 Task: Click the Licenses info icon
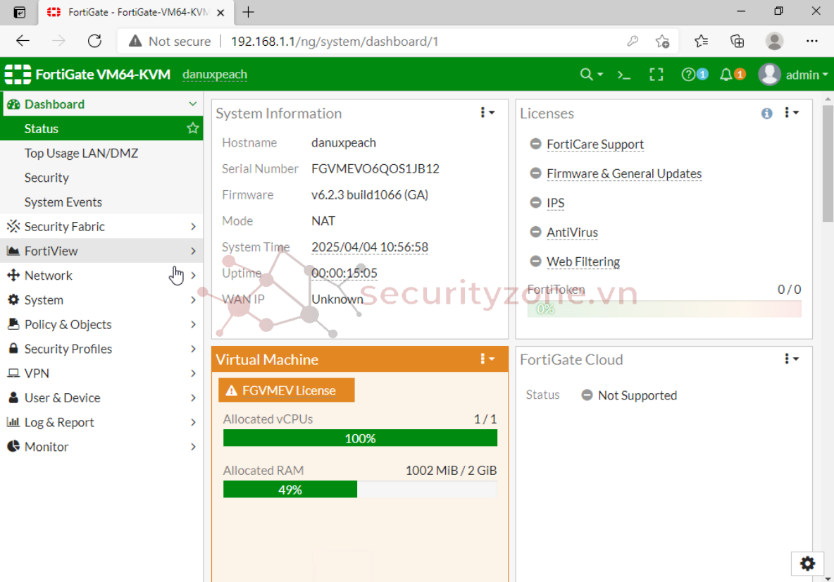coord(766,113)
